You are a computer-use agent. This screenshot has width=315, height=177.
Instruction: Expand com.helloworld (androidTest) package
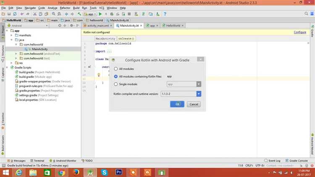pyautogui.click(x=16, y=54)
